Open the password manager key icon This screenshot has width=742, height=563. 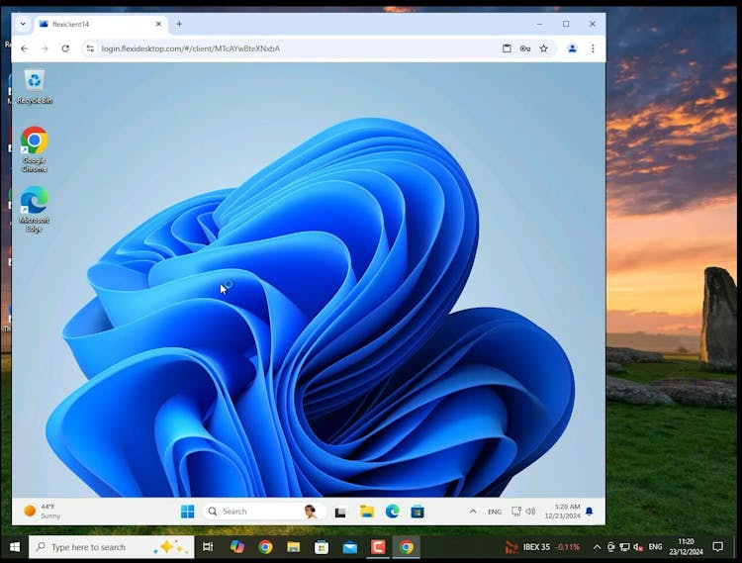[x=525, y=47]
